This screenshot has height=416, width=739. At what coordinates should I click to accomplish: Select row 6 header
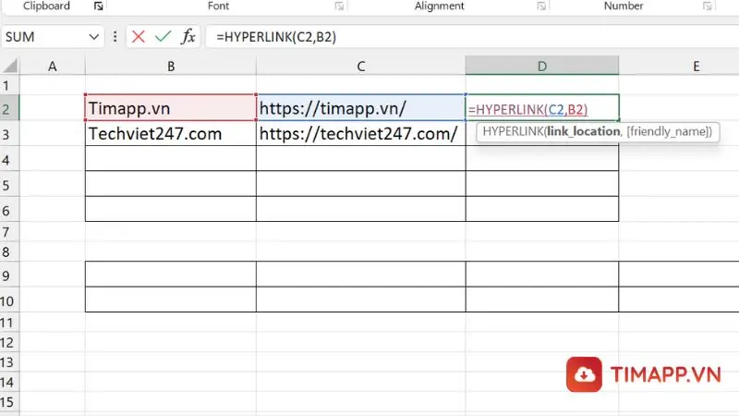click(9, 210)
